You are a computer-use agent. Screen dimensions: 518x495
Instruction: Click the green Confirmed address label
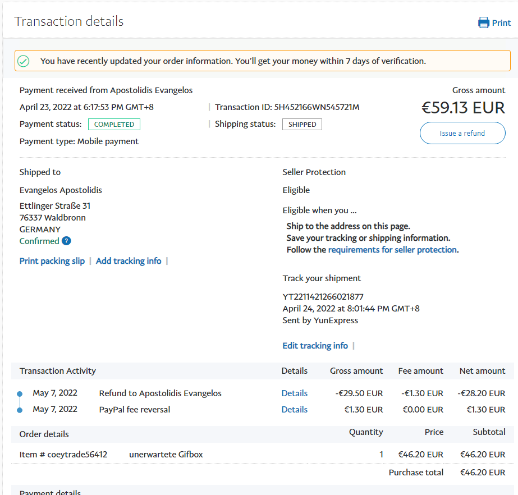39,241
